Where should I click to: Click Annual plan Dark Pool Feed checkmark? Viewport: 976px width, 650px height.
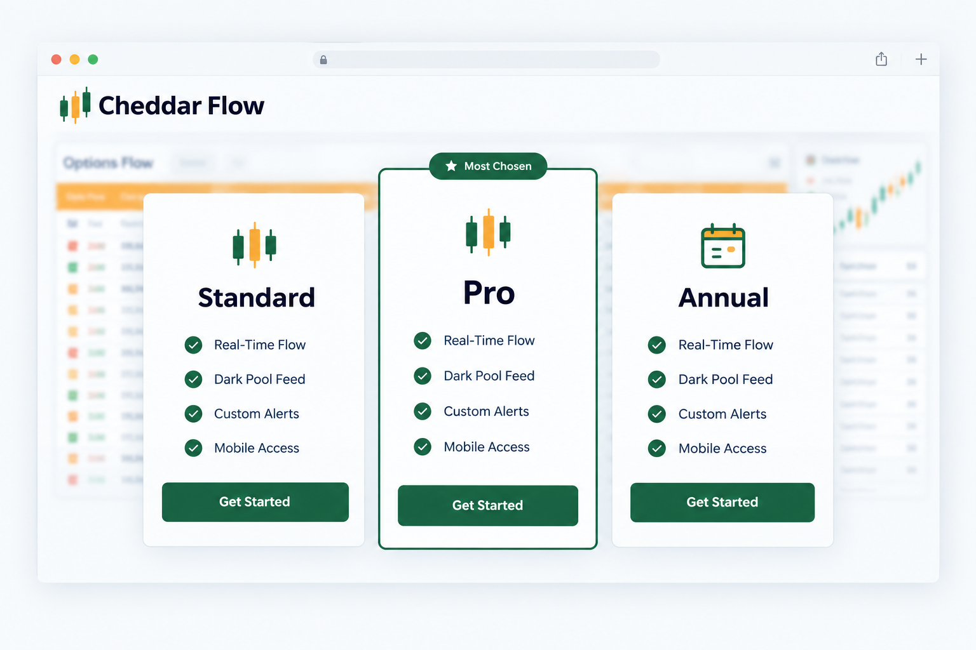[657, 380]
